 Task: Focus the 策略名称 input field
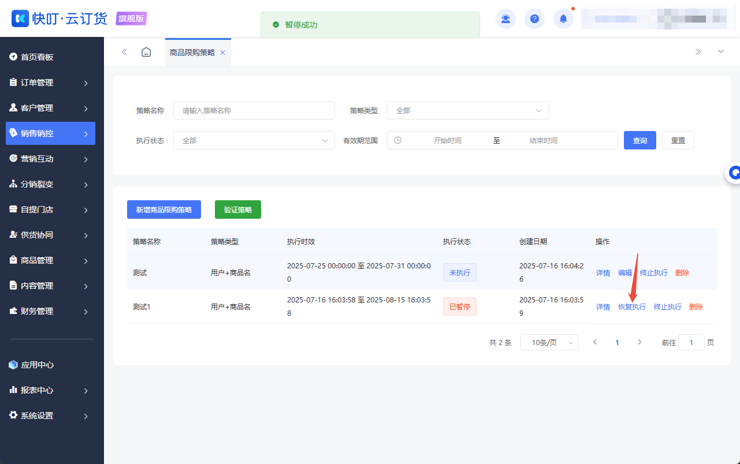[254, 110]
